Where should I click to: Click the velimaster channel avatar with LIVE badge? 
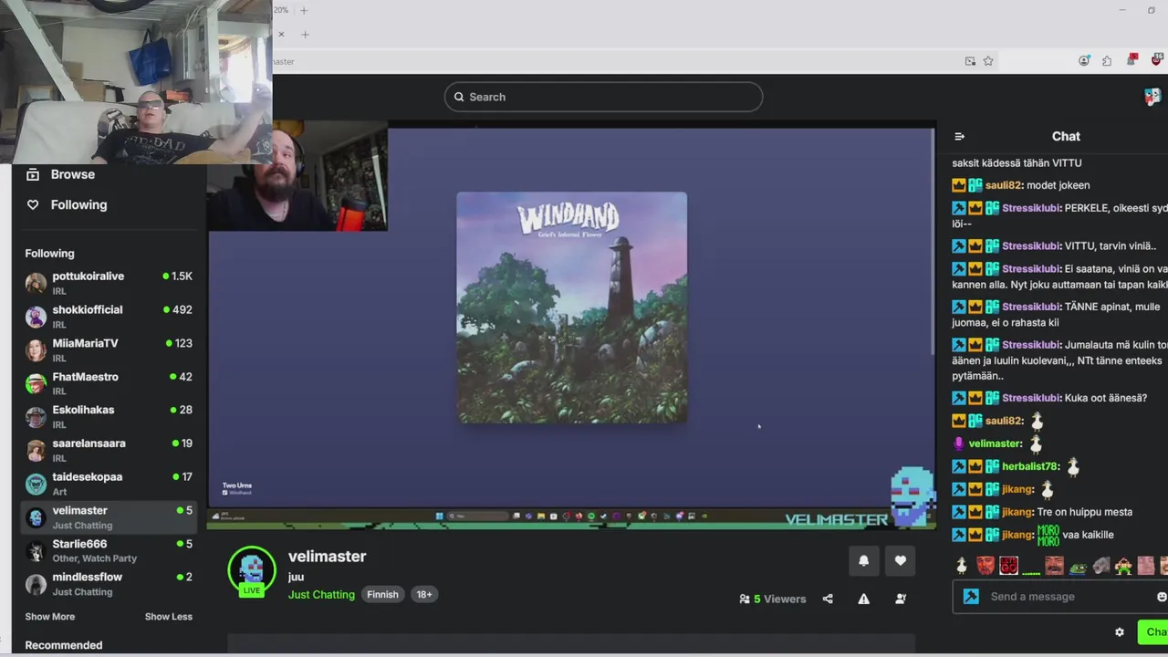coord(252,570)
